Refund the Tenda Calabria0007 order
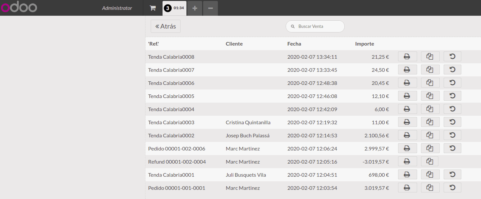This screenshot has height=199, width=481. (452, 70)
